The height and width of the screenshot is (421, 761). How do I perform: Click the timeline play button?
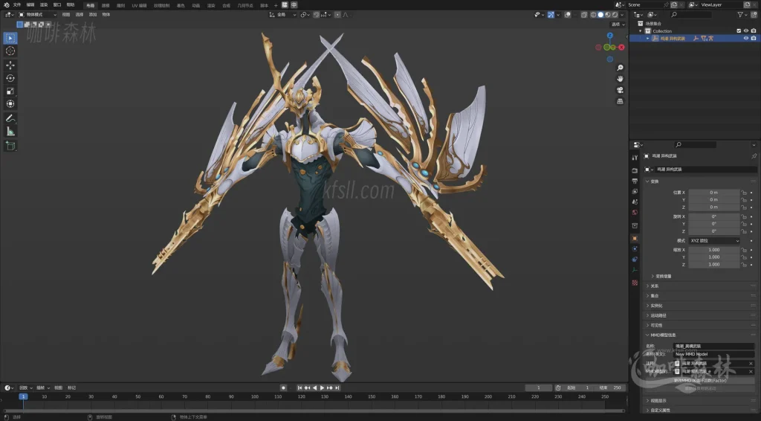[322, 388]
